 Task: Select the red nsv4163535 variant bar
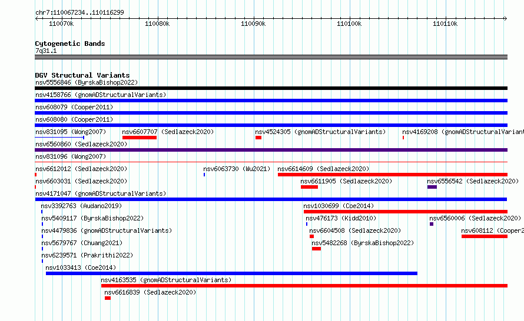click(304, 286)
